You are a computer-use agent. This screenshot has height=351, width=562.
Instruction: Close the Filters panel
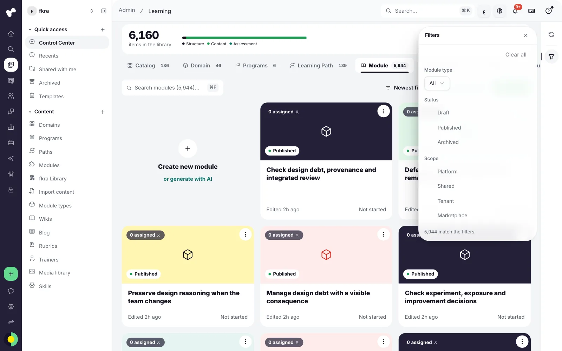point(525,35)
